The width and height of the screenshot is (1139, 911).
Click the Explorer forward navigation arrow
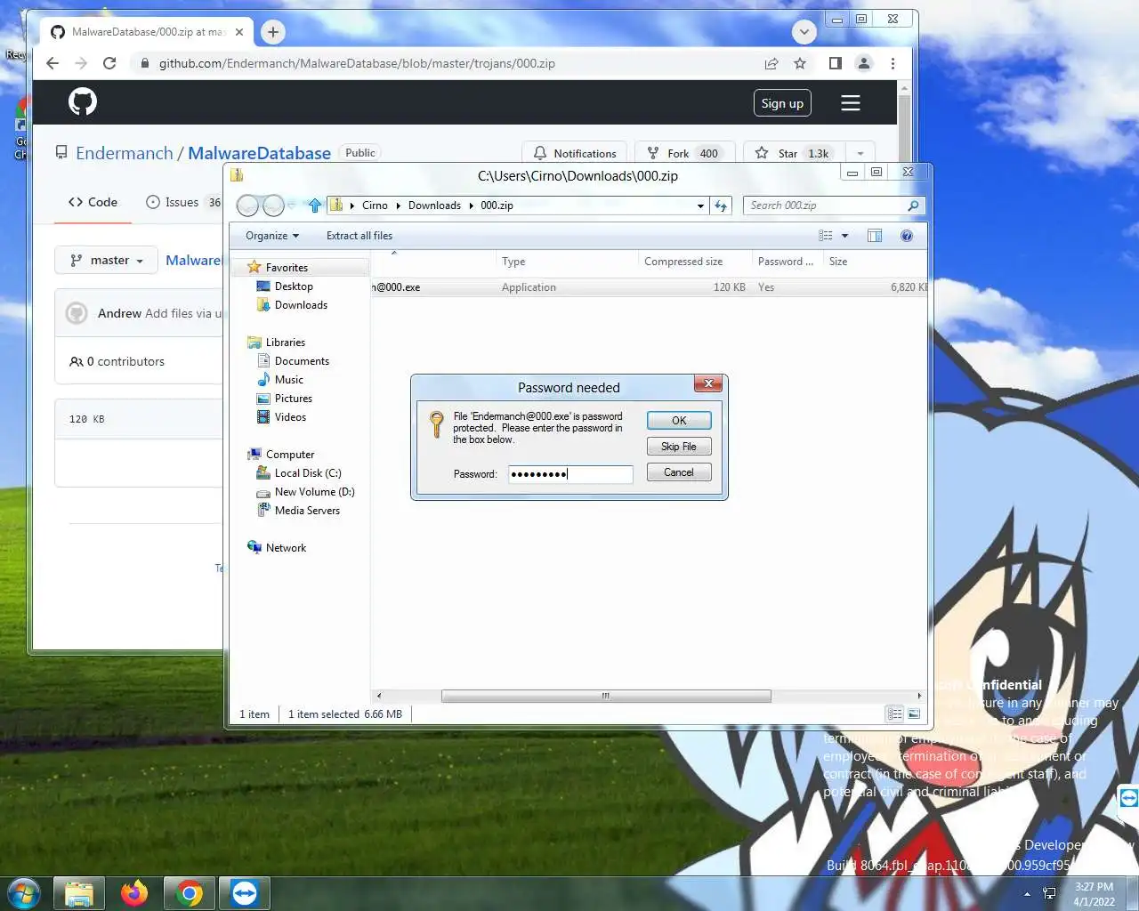click(x=274, y=206)
